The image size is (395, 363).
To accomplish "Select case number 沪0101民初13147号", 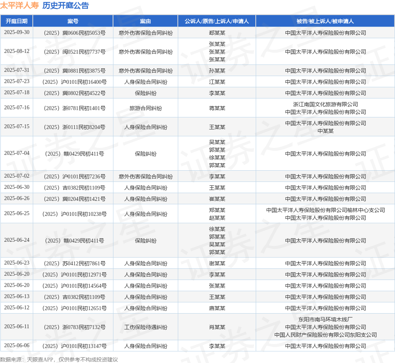I will [74, 346].
